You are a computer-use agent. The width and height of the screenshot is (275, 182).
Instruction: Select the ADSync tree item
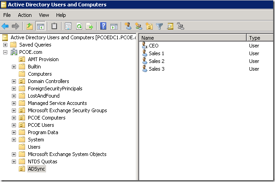pos(36,169)
